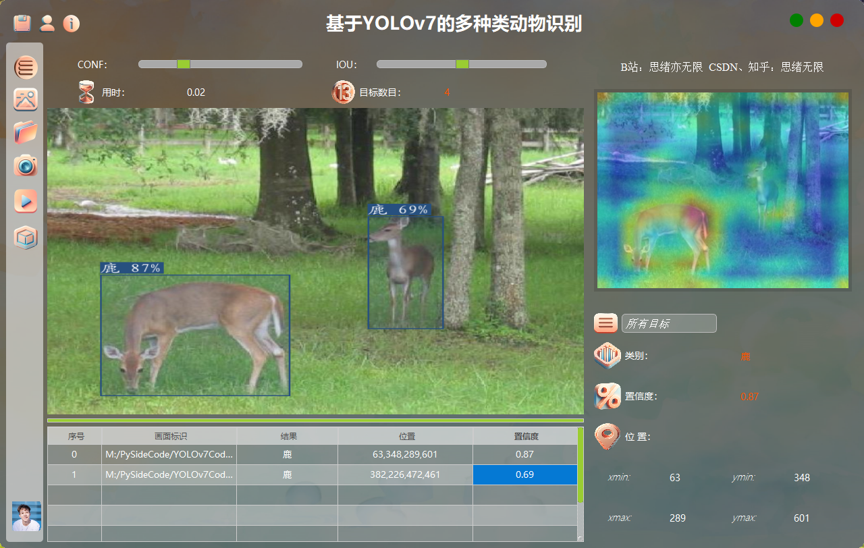The height and width of the screenshot is (548, 864).
Task: Select highlighted confidence cell 0.69
Action: [525, 474]
